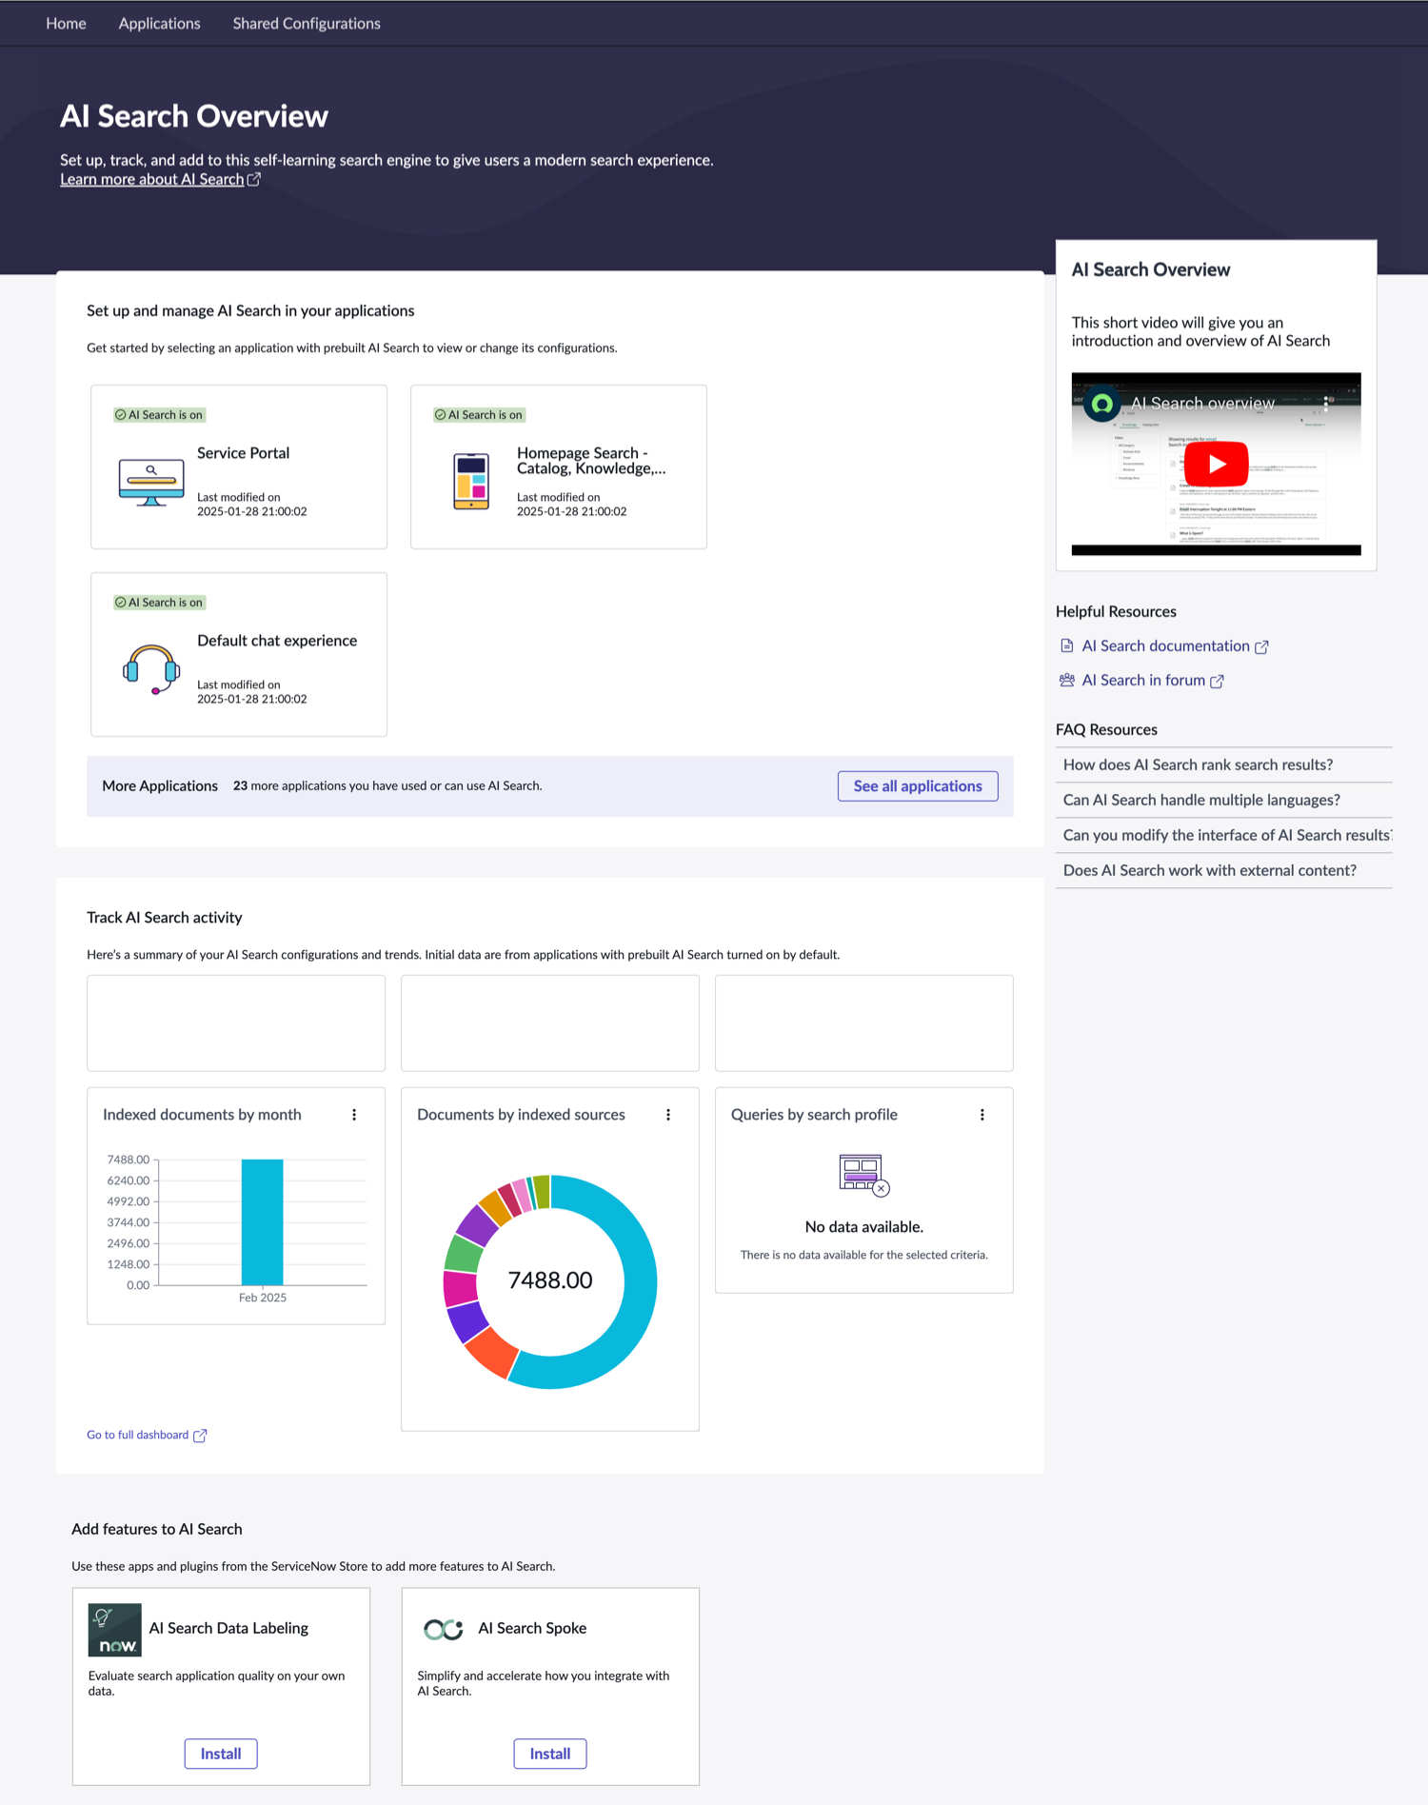
Task: Follow the Learn more about AI Search link
Action: point(152,179)
